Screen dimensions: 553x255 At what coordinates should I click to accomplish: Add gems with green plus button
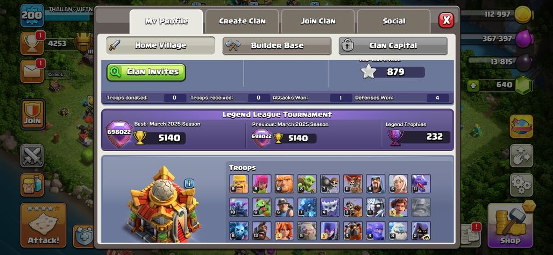pyautogui.click(x=473, y=86)
